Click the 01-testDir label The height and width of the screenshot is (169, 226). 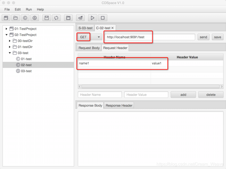[25, 47]
